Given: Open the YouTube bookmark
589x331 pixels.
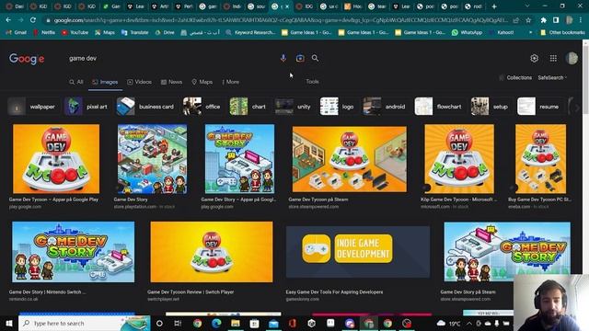Looking at the screenshot, I should pos(75,33).
